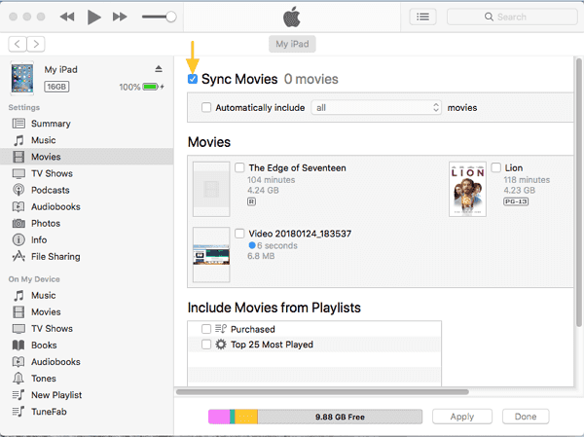The image size is (584, 437).
Task: Open TV Shows under Settings
Action: [52, 173]
